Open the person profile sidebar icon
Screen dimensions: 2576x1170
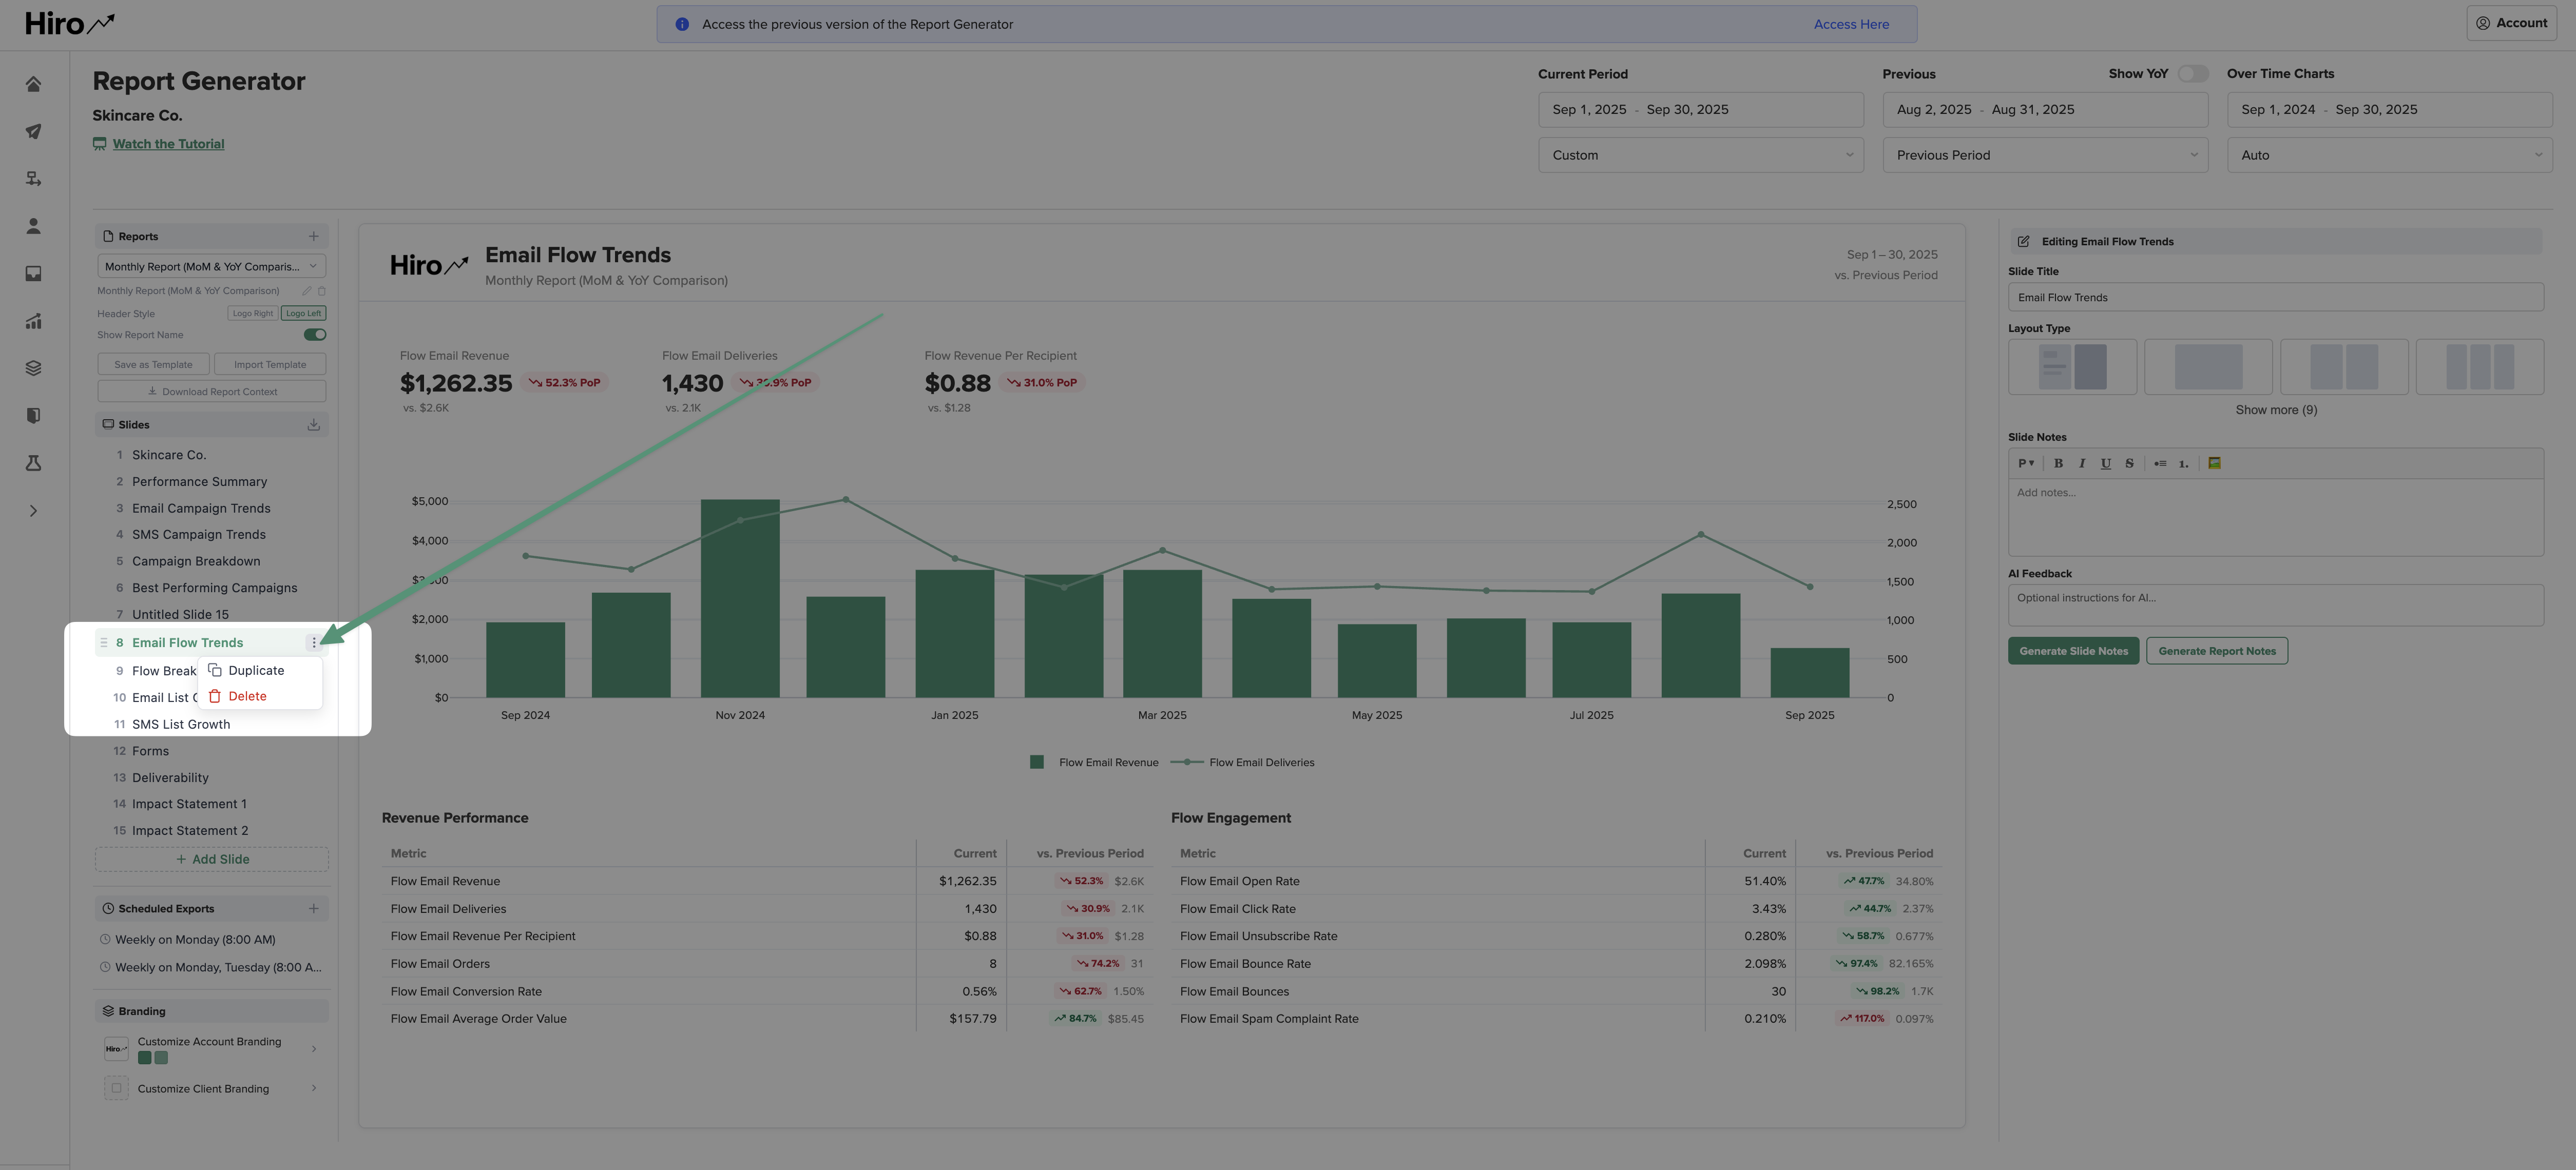(33, 226)
